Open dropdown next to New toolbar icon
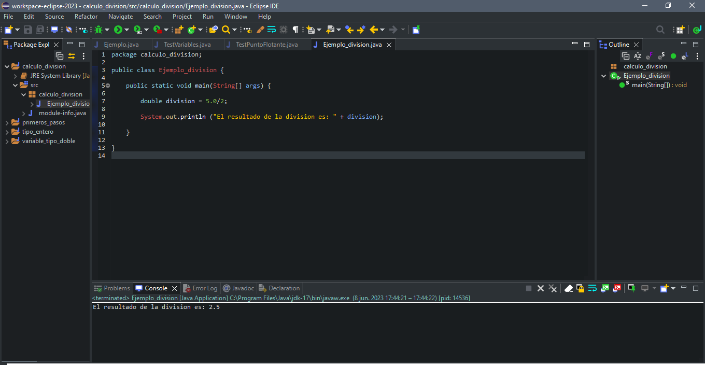 [17, 30]
